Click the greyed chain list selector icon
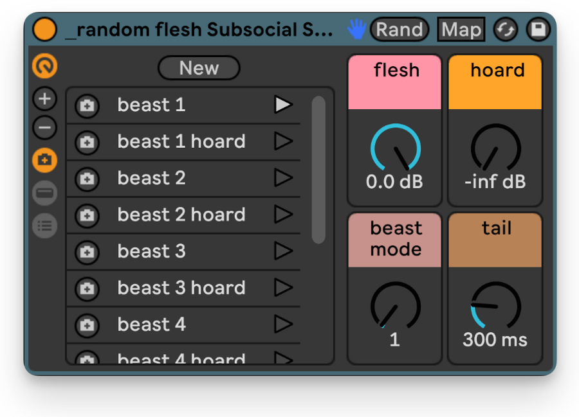Image resolution: width=579 pixels, height=417 pixels. (x=44, y=193)
